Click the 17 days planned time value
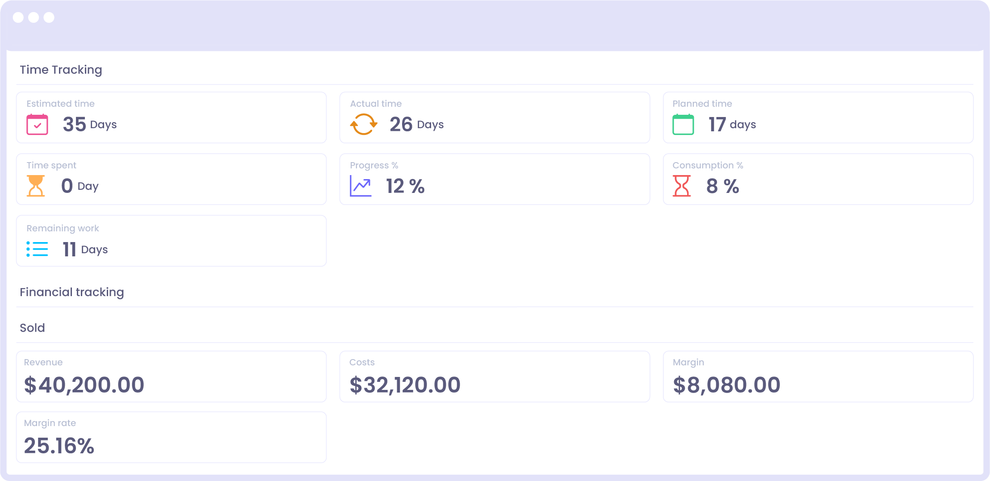Image resolution: width=990 pixels, height=481 pixels. [732, 124]
